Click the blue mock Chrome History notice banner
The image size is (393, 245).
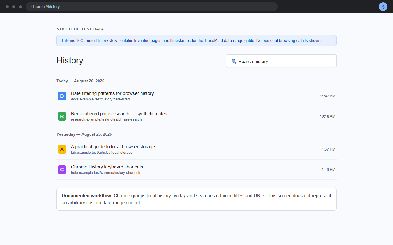[196, 41]
